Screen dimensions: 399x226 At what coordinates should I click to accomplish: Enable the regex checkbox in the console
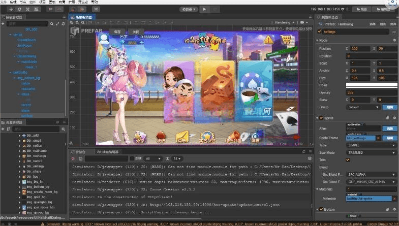click(x=132, y=158)
